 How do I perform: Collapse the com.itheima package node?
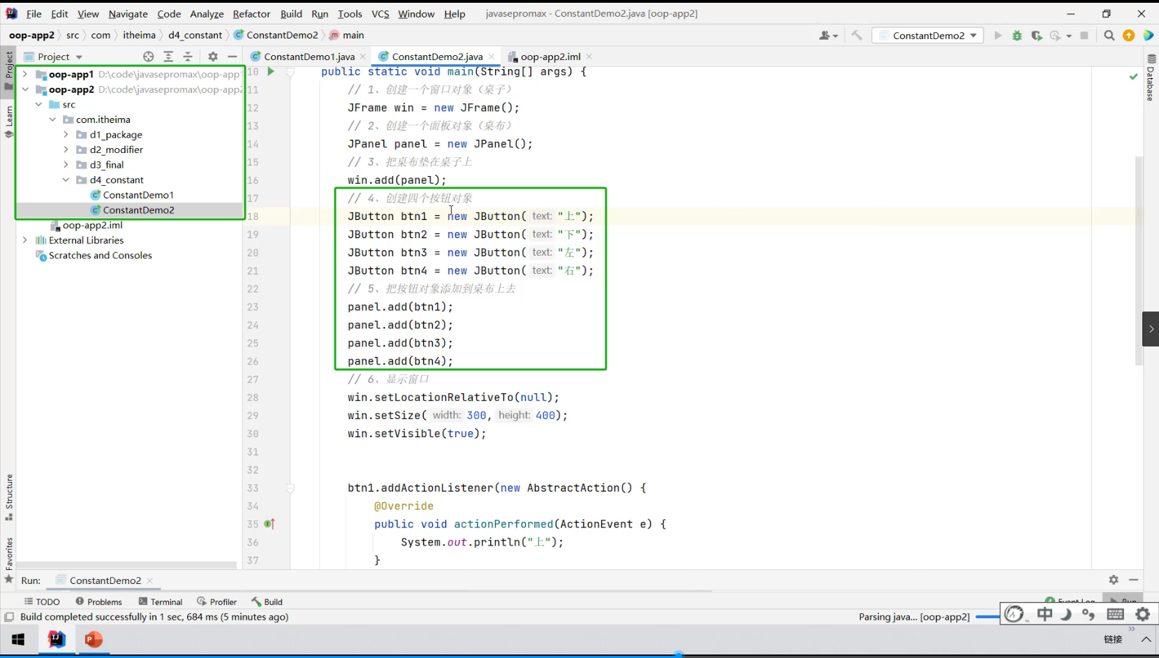(x=52, y=119)
